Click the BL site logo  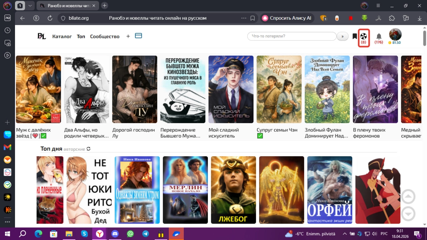[x=42, y=36]
